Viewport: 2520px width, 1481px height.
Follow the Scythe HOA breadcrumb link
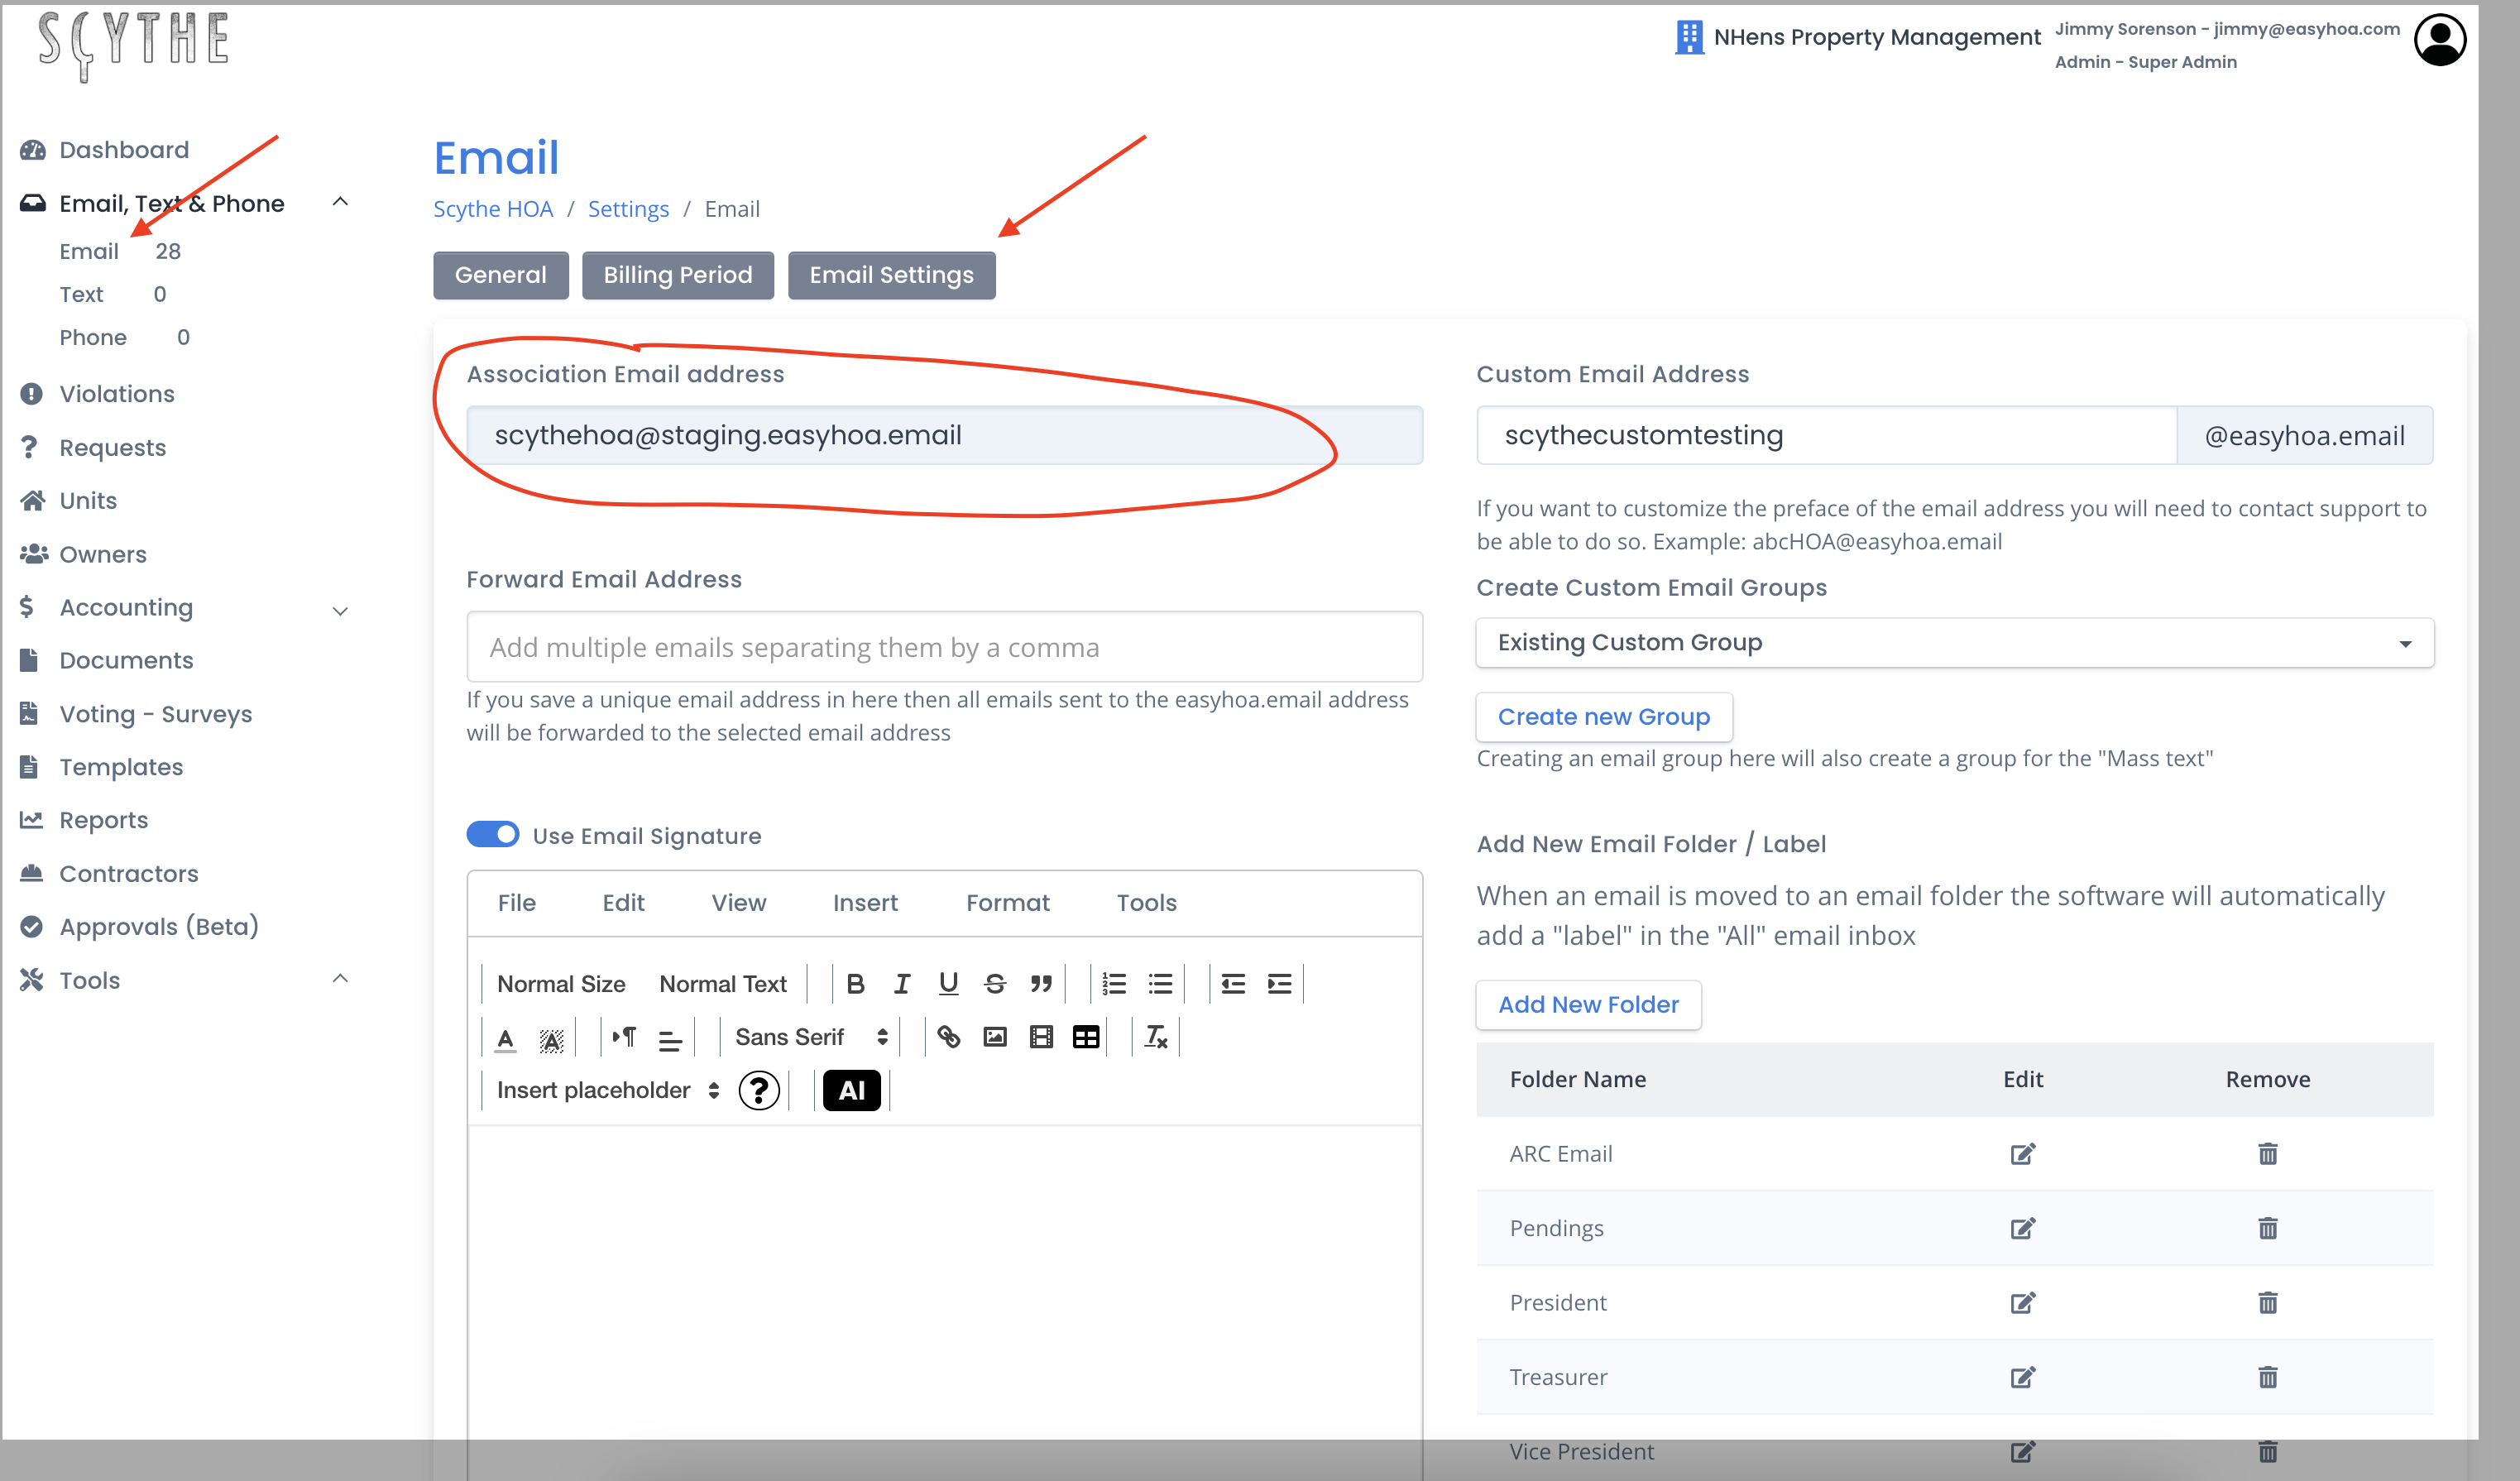493,209
